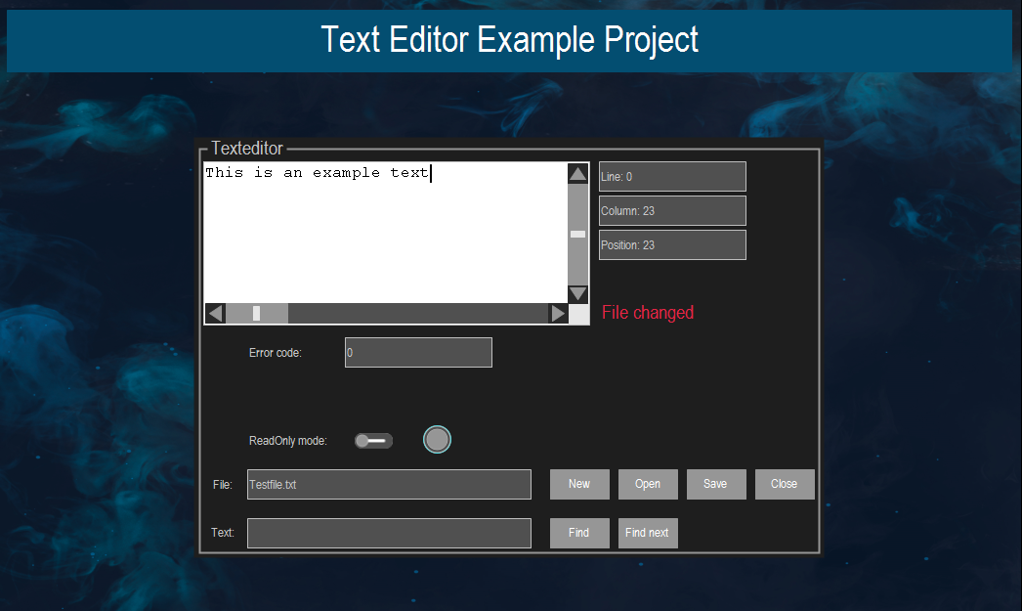The height and width of the screenshot is (611, 1022).
Task: Click the horizontal scrollbar left arrow
Action: pyautogui.click(x=214, y=313)
